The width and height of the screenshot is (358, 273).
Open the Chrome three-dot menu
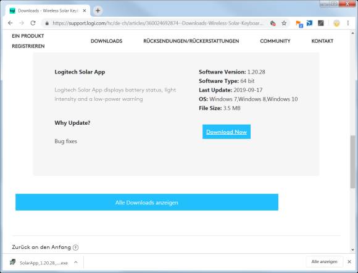pos(348,23)
